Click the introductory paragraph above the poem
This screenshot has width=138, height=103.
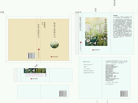(x=117, y=62)
